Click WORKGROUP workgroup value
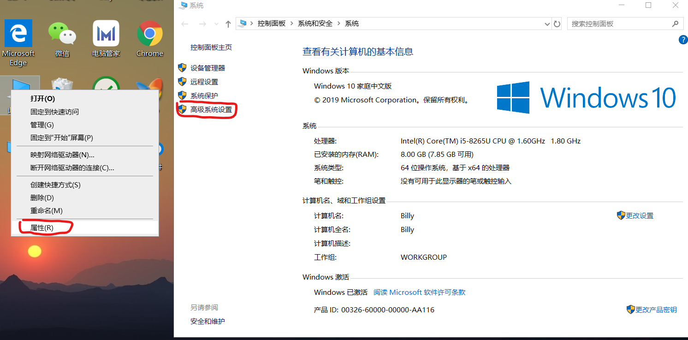Image resolution: width=688 pixels, height=340 pixels. point(424,257)
